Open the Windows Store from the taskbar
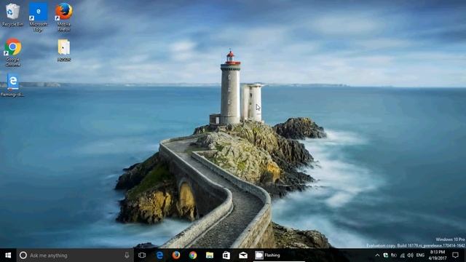466x262 pixels. click(x=226, y=255)
